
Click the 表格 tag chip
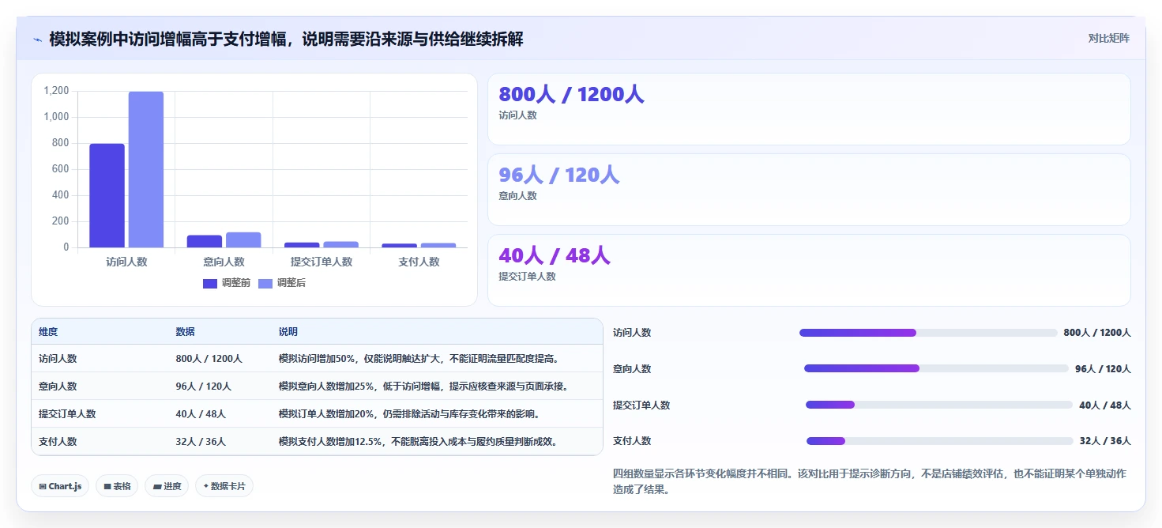[x=117, y=486]
